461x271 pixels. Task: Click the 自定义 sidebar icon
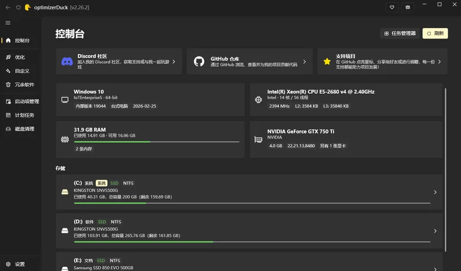(x=8, y=71)
